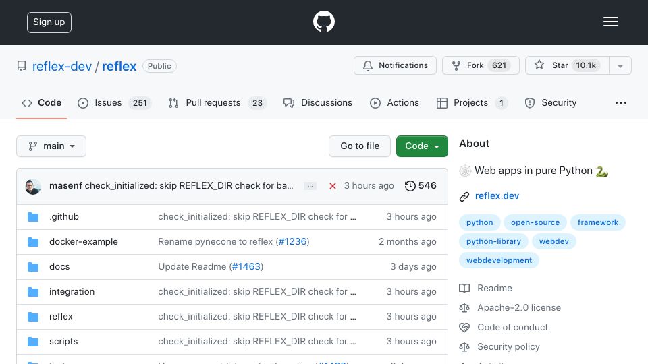The width and height of the screenshot is (648, 364).
Task: Open masenf's profile link
Action: pyautogui.click(x=65, y=186)
